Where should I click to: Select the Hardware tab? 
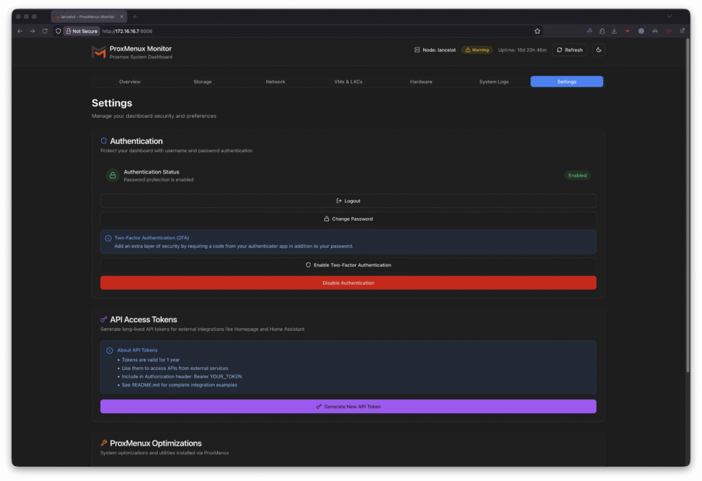421,82
